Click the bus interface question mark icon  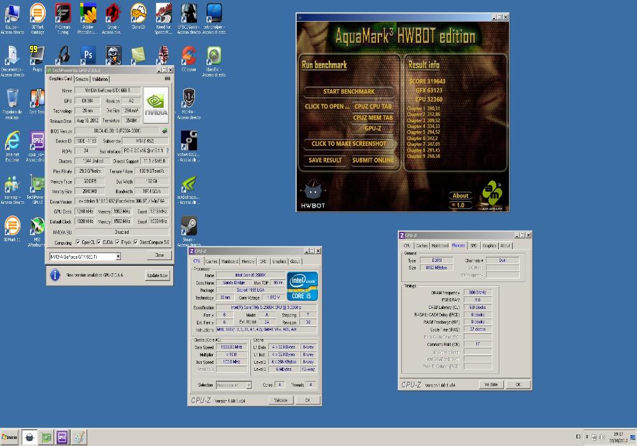167,151
